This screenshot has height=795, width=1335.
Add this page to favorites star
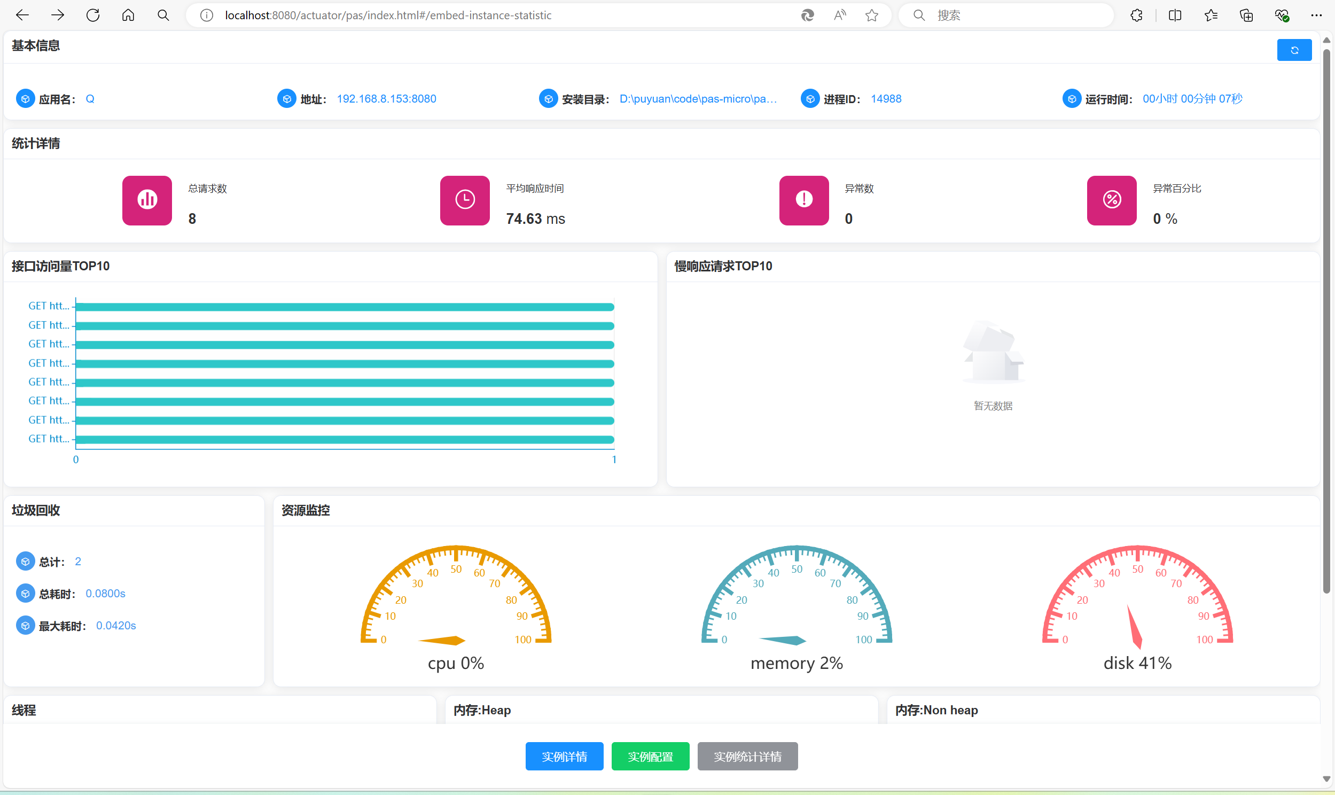tap(871, 15)
